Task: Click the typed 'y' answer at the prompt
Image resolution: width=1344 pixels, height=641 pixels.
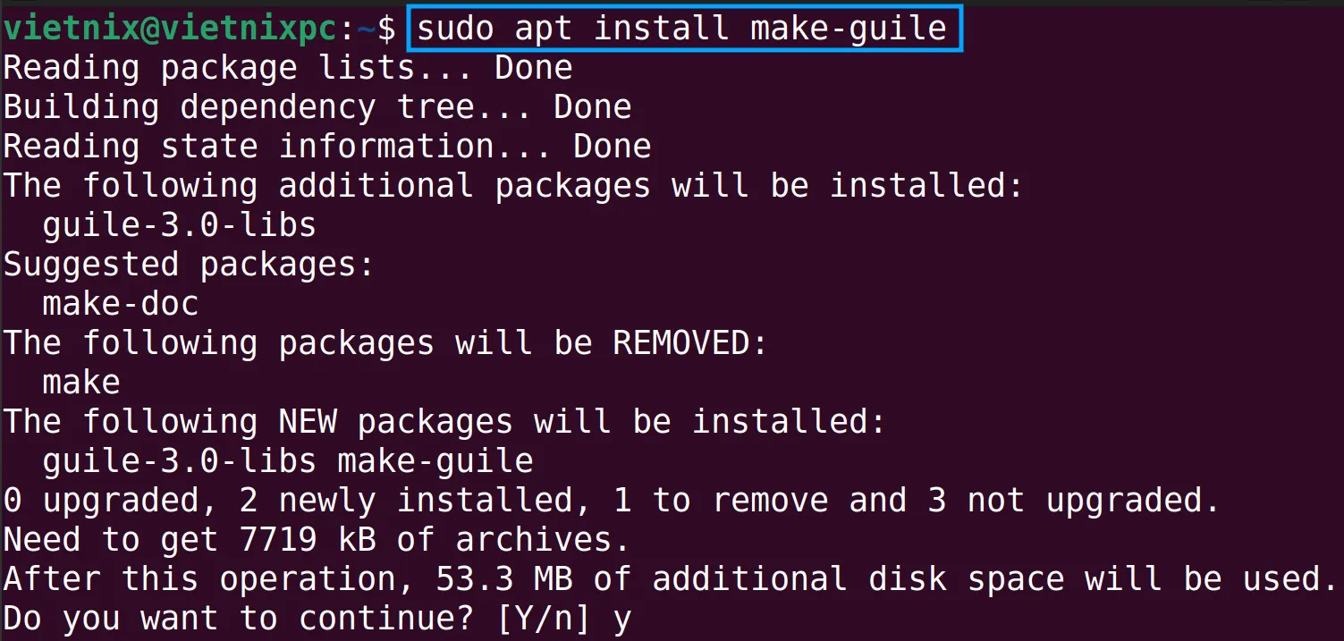Action: [621, 622]
